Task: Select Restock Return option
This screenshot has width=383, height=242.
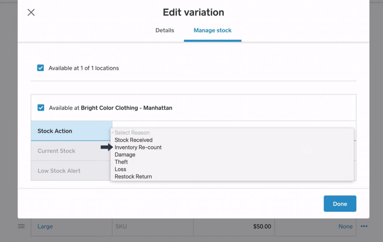Action: pyautogui.click(x=133, y=177)
